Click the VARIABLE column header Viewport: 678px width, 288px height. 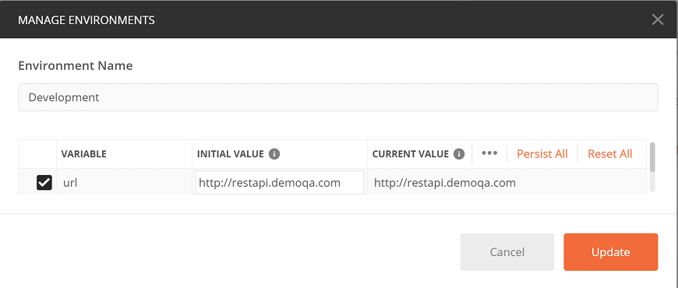coord(84,153)
